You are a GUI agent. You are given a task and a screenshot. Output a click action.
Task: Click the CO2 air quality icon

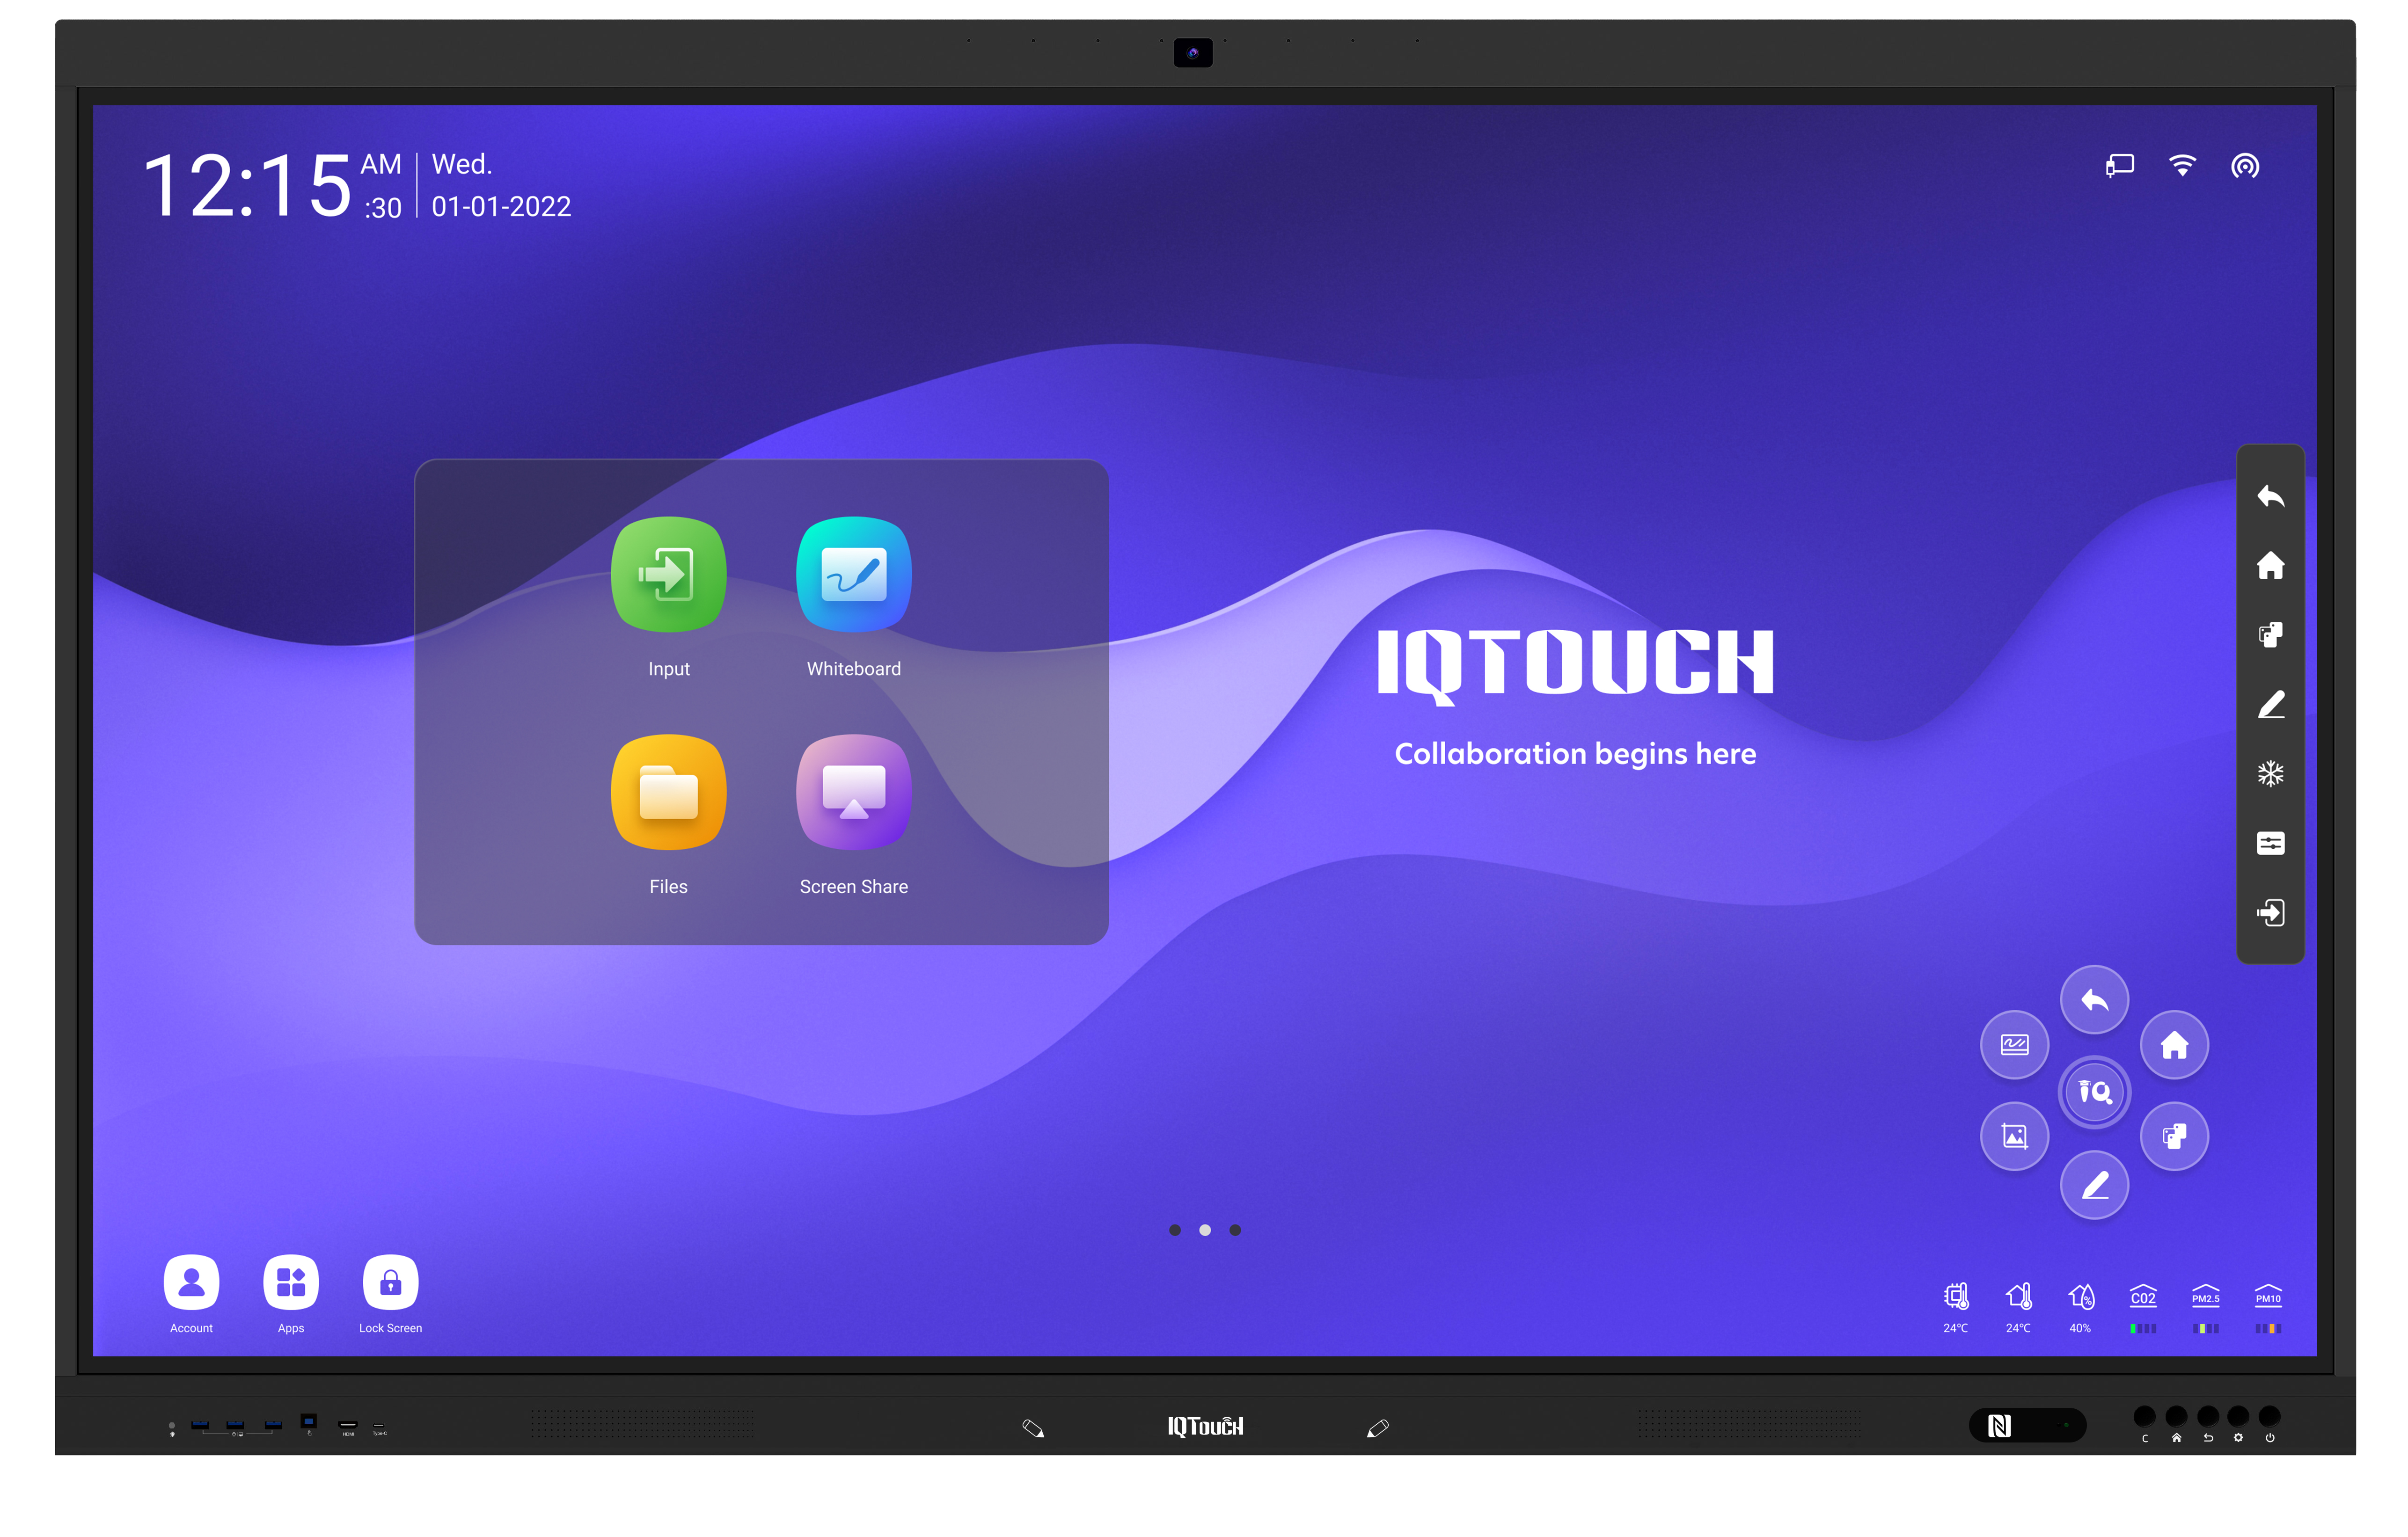[x=2143, y=1296]
